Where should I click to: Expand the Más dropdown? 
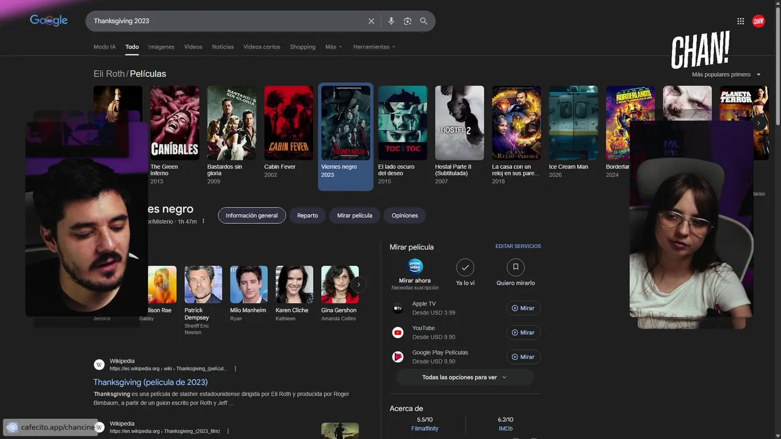tap(334, 47)
